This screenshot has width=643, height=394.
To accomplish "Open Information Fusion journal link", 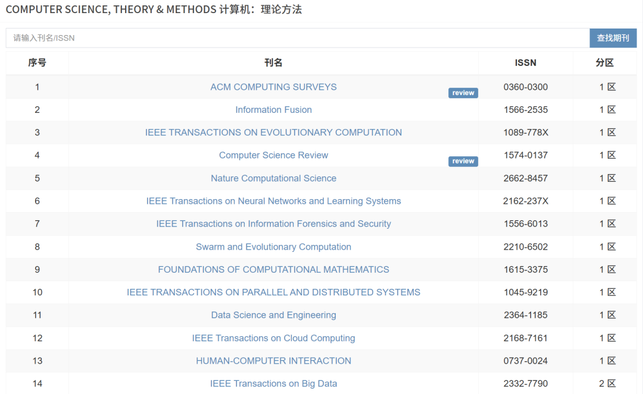I will click(x=273, y=110).
